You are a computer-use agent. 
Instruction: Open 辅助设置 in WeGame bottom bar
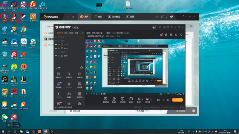tap(75, 111)
